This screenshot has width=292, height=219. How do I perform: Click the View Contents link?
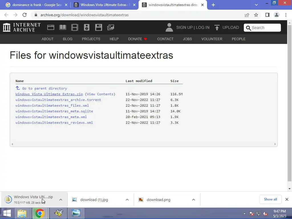[x=100, y=94]
